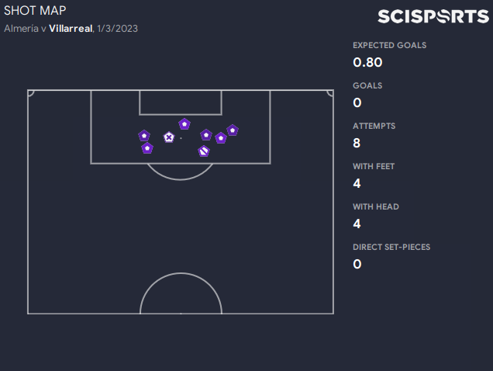Click the Attempts count of 8
The height and width of the screenshot is (371, 493).
pyautogui.click(x=357, y=143)
